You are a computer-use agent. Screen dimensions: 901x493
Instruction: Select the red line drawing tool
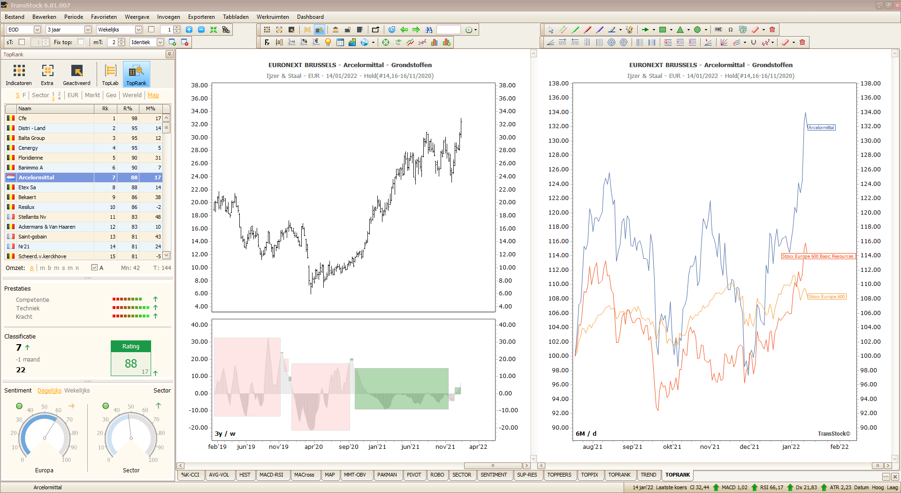588,30
